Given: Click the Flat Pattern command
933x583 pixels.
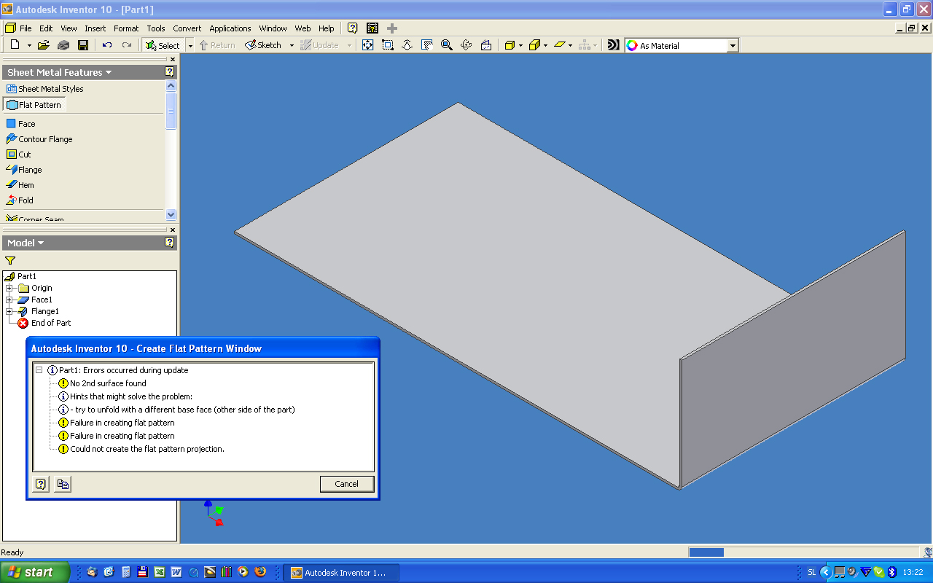Looking at the screenshot, I should coord(34,105).
